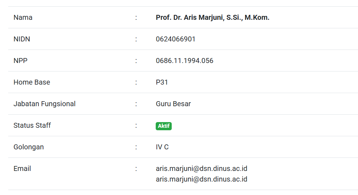Click the green Aktif status badge

click(164, 126)
